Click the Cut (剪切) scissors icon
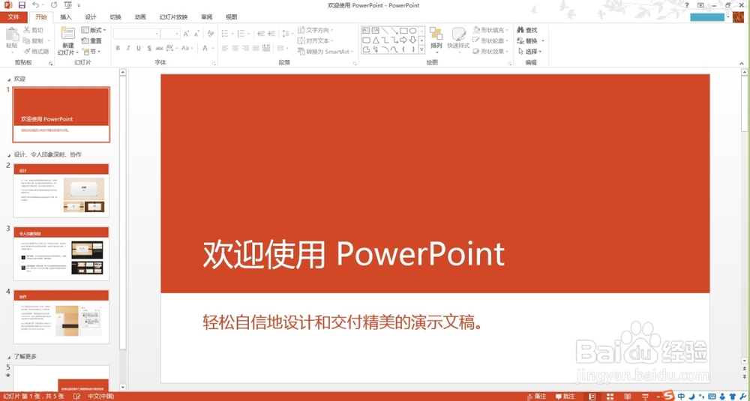750x401 pixels. tap(27, 30)
